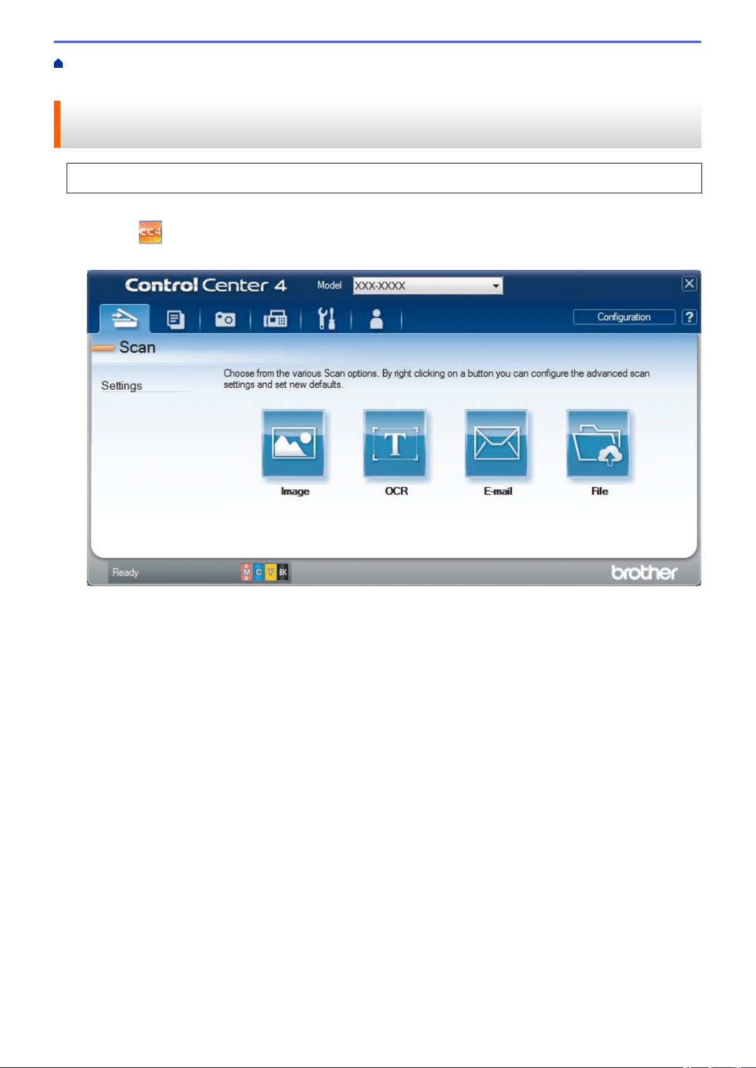
Task: Open the Configuration button menu
Action: pyautogui.click(x=624, y=317)
